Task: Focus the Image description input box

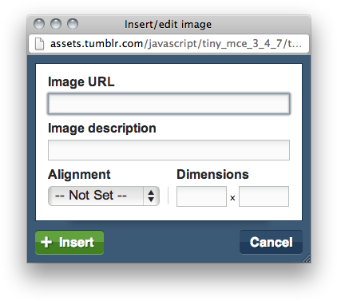Action: (168, 150)
